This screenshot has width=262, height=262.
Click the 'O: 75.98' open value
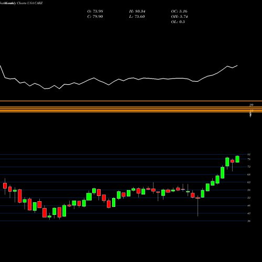95,12
